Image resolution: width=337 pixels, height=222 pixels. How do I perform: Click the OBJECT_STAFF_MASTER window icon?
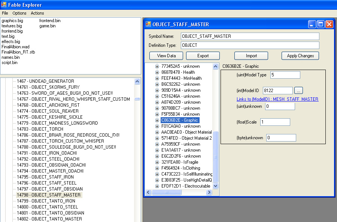[148, 24]
